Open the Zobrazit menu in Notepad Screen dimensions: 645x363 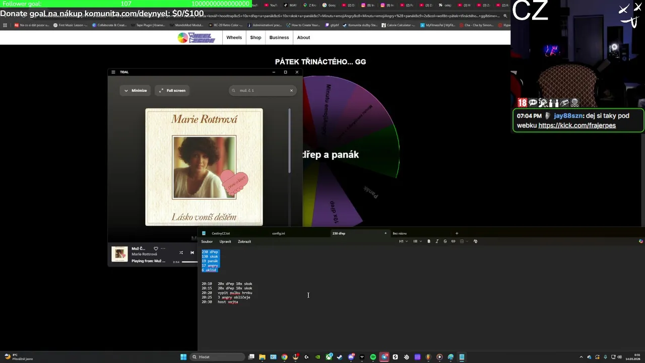244,241
